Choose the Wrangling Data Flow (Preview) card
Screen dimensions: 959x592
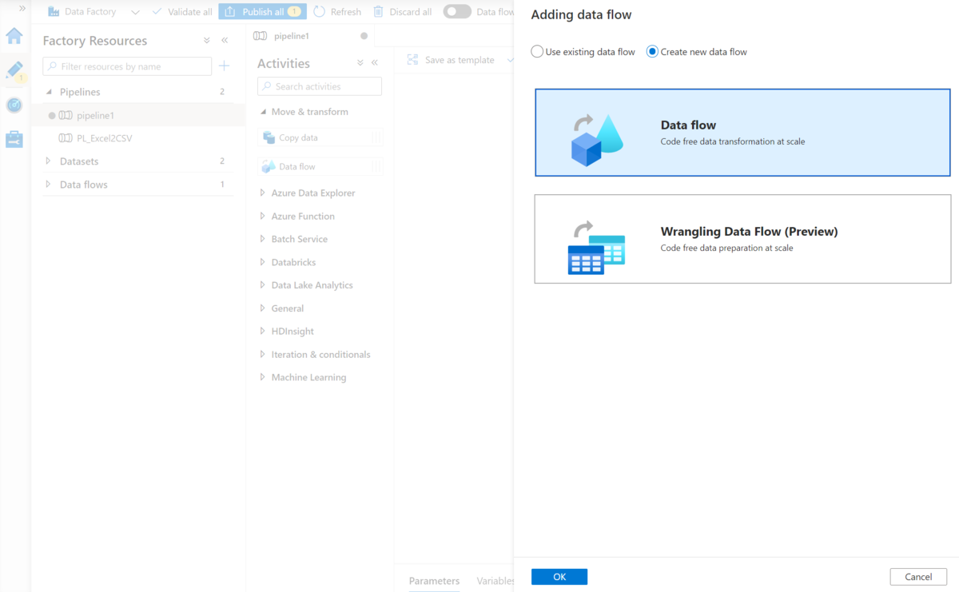click(x=742, y=239)
